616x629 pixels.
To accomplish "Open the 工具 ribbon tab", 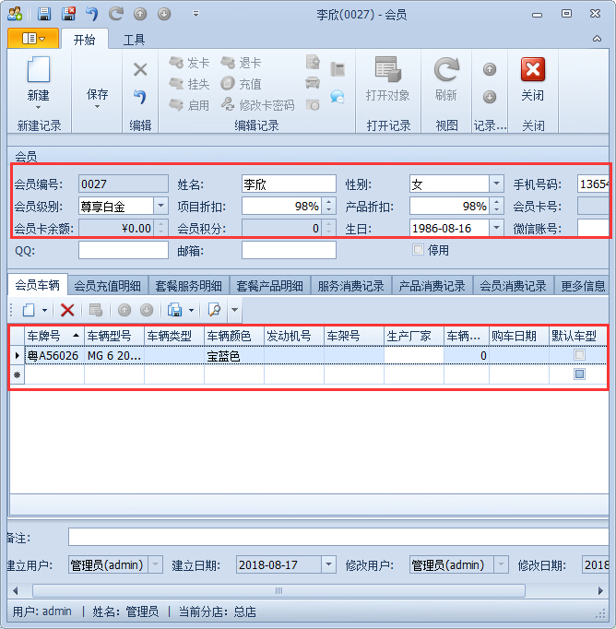I will click(135, 40).
